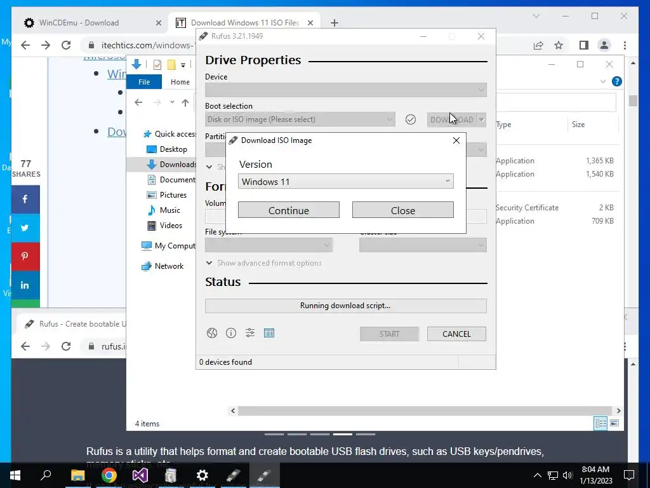Screen dimensions: 650x488
Task: Click Continue in Download ISO Image
Action: click(289, 210)
